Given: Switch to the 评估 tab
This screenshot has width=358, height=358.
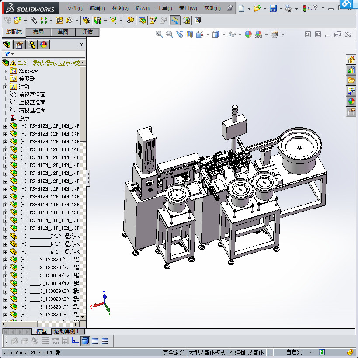Looking at the screenshot, I should coord(87,32).
